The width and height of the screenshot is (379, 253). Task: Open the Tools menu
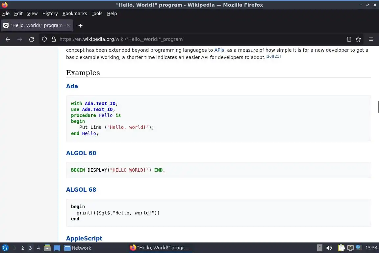(x=97, y=14)
